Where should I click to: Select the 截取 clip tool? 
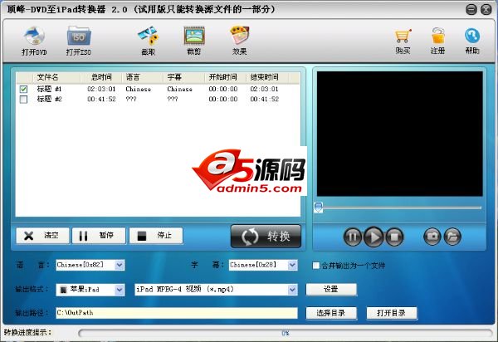click(149, 42)
